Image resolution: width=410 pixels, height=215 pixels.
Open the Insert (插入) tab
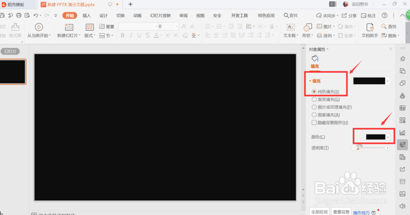(87, 16)
